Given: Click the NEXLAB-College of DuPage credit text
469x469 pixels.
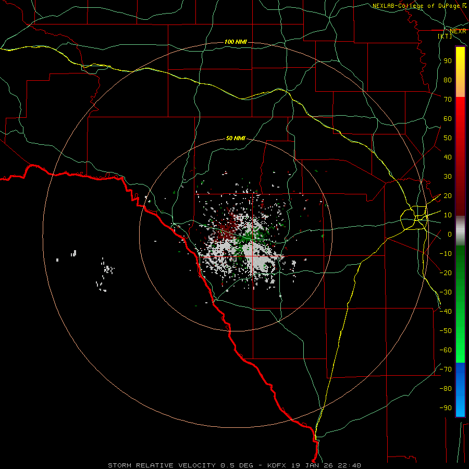Looking at the screenshot, I should click(x=416, y=6).
